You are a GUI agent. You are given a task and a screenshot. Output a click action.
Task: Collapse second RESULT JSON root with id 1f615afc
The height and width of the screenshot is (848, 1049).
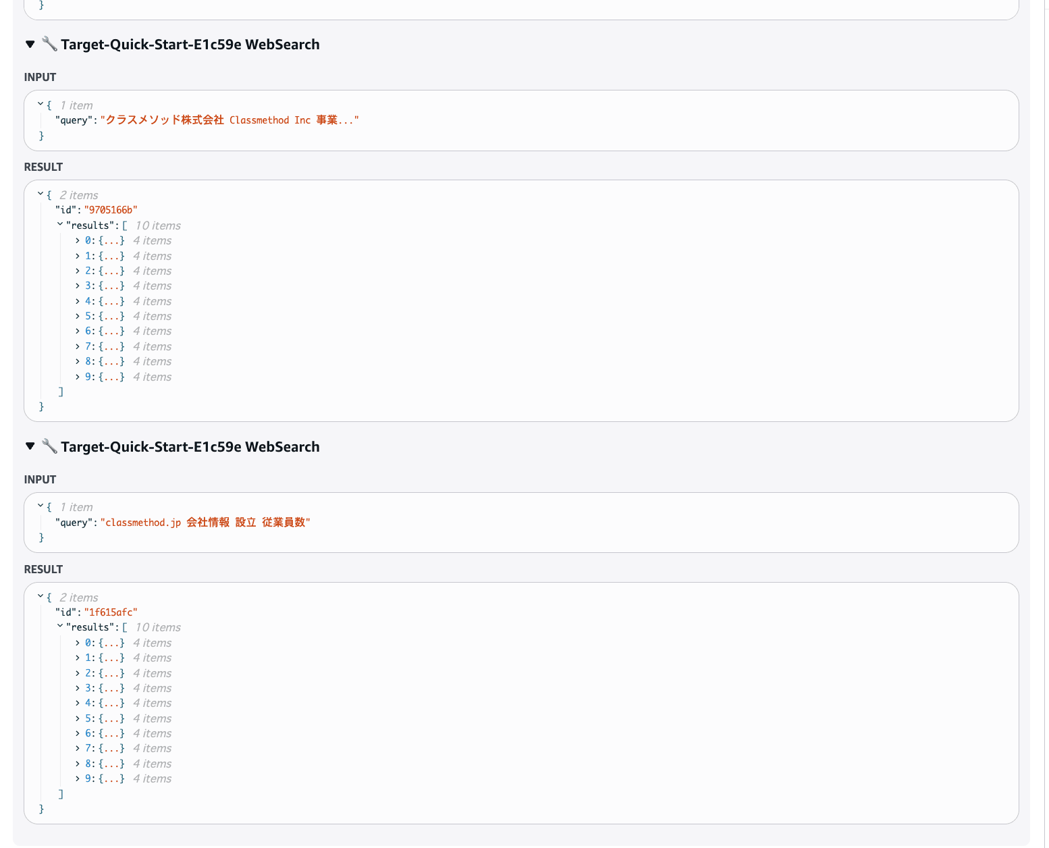coord(41,597)
